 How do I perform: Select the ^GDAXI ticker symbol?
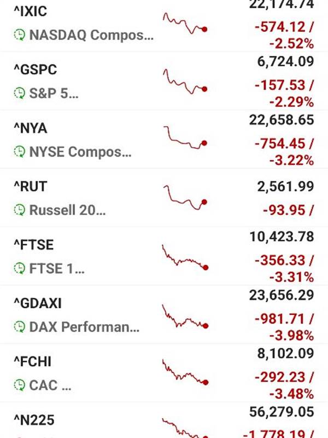point(38,303)
